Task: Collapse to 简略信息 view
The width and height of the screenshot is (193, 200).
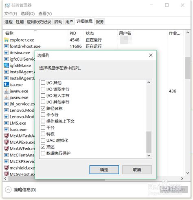Action: click(21, 189)
